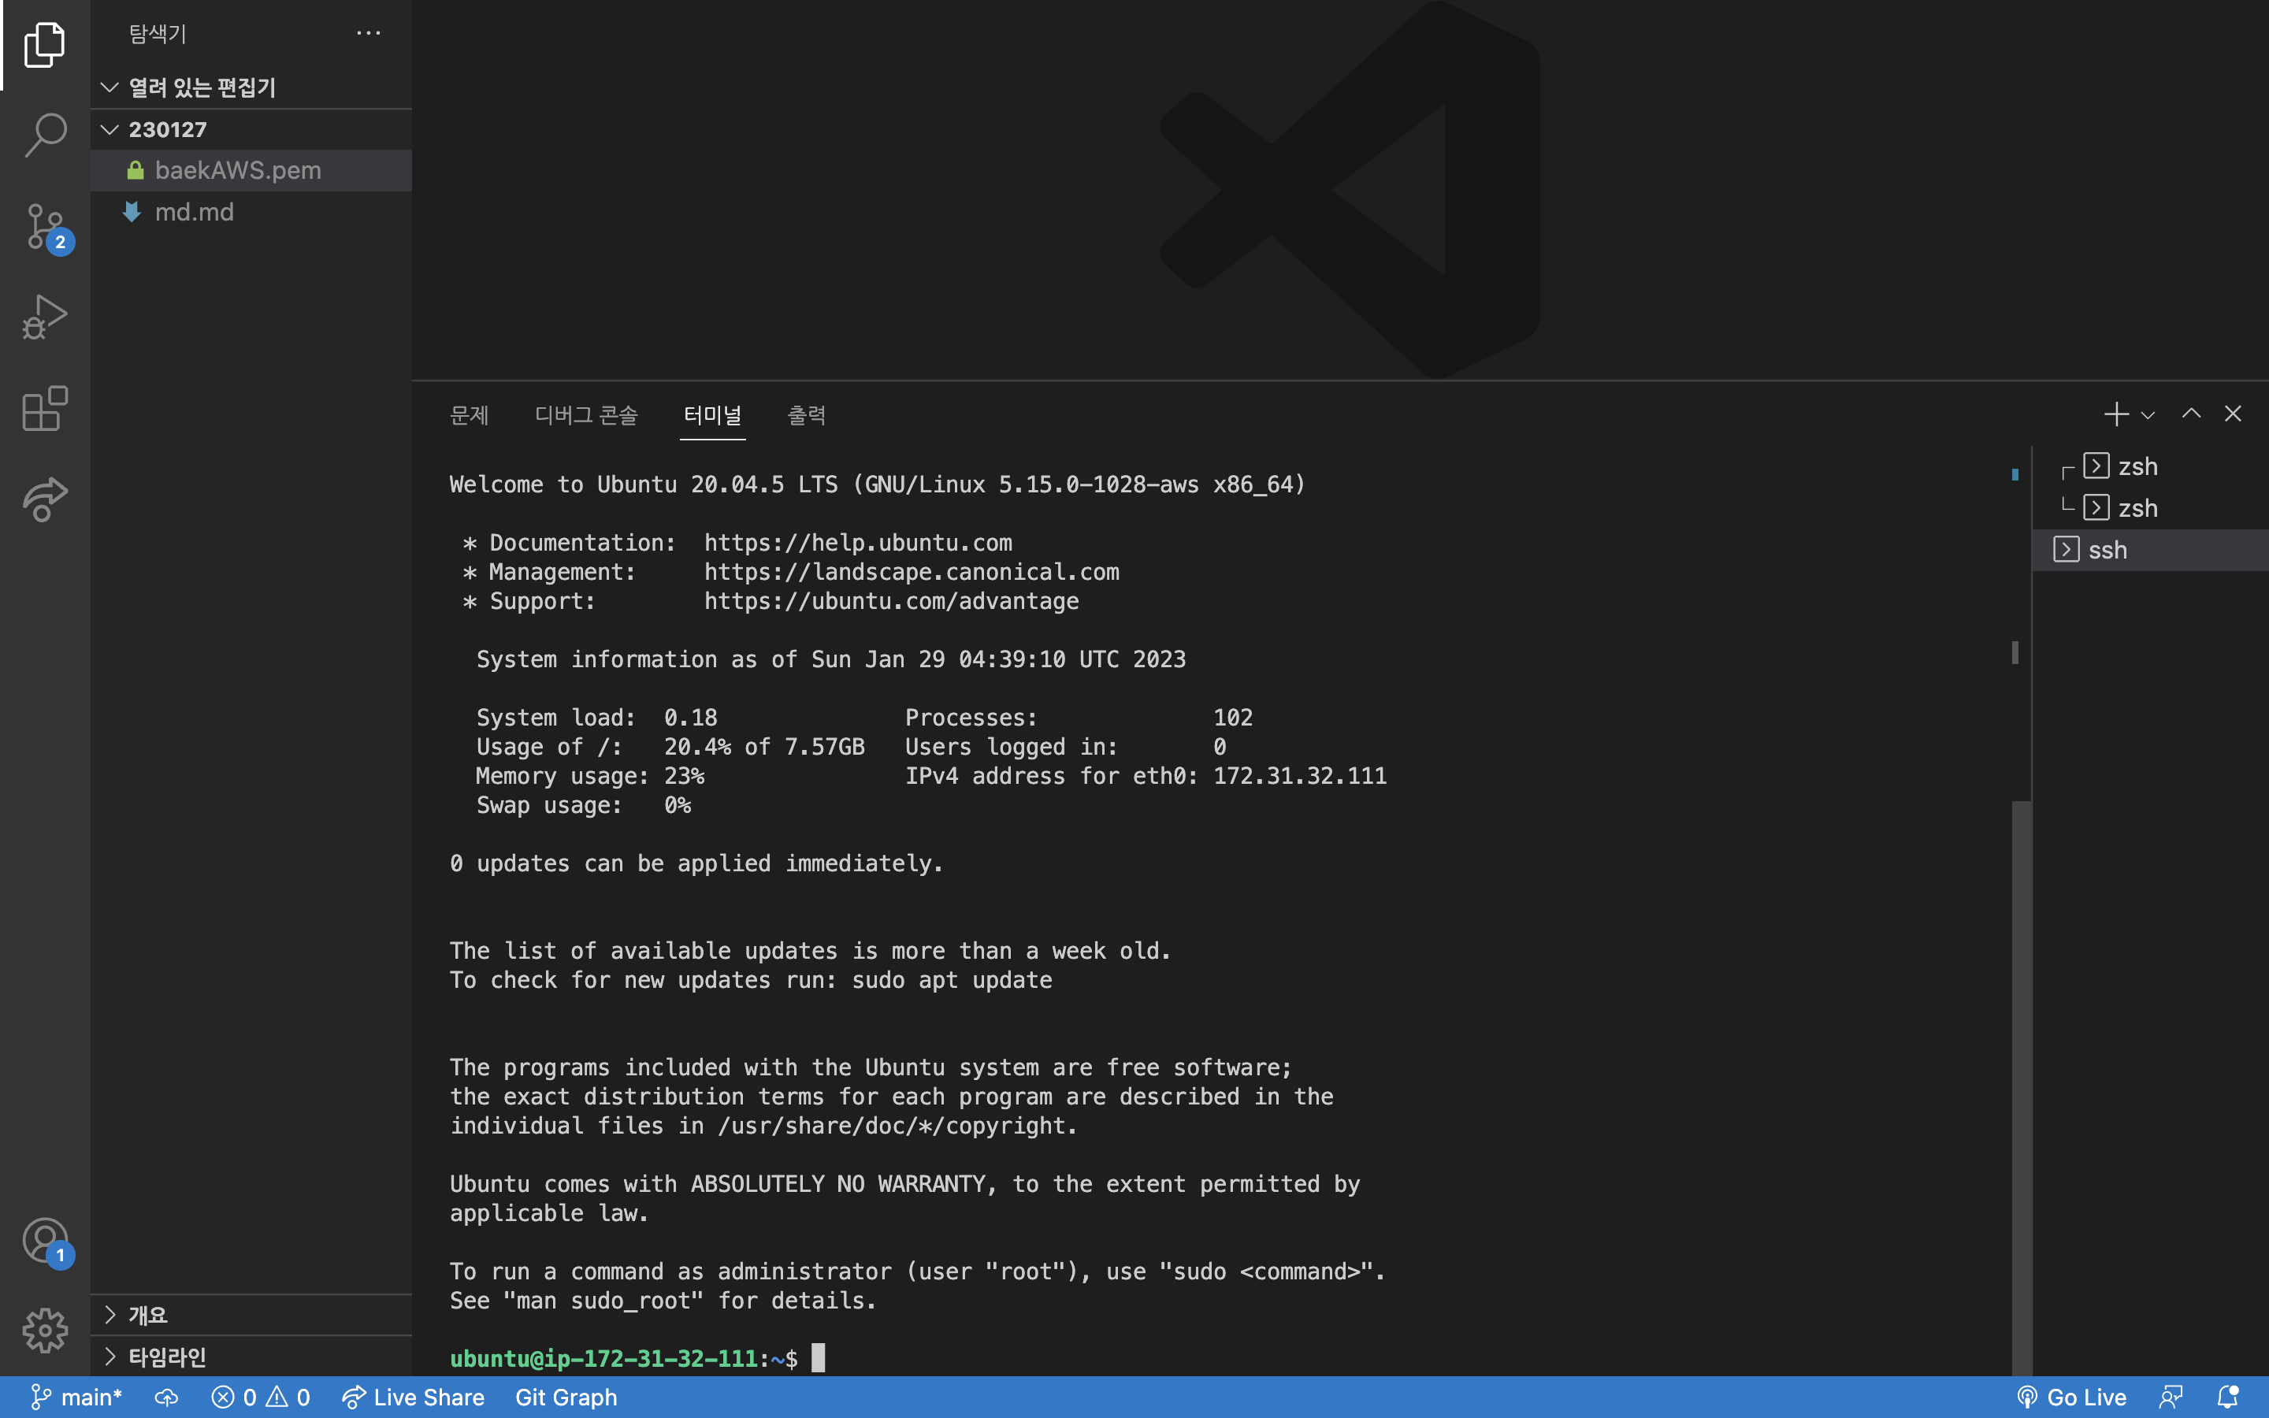The height and width of the screenshot is (1418, 2269).
Task: Open the Search view in activity bar
Action: (x=44, y=136)
